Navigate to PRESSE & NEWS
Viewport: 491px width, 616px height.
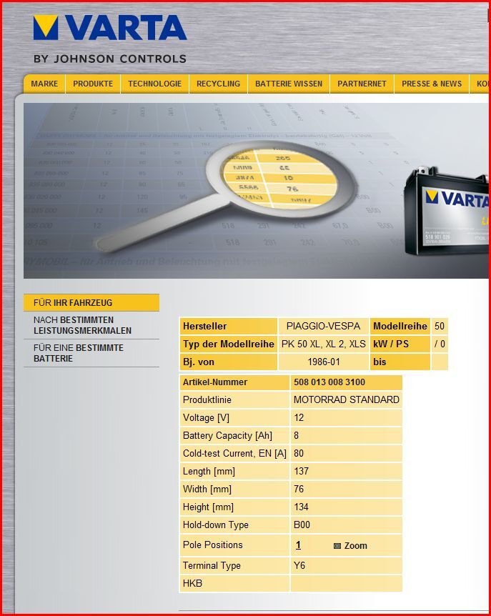pyautogui.click(x=432, y=84)
